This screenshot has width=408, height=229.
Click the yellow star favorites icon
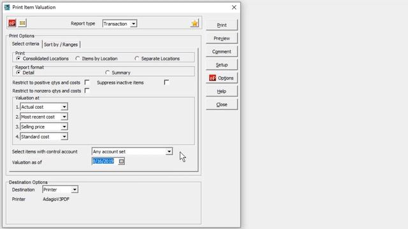click(194, 24)
